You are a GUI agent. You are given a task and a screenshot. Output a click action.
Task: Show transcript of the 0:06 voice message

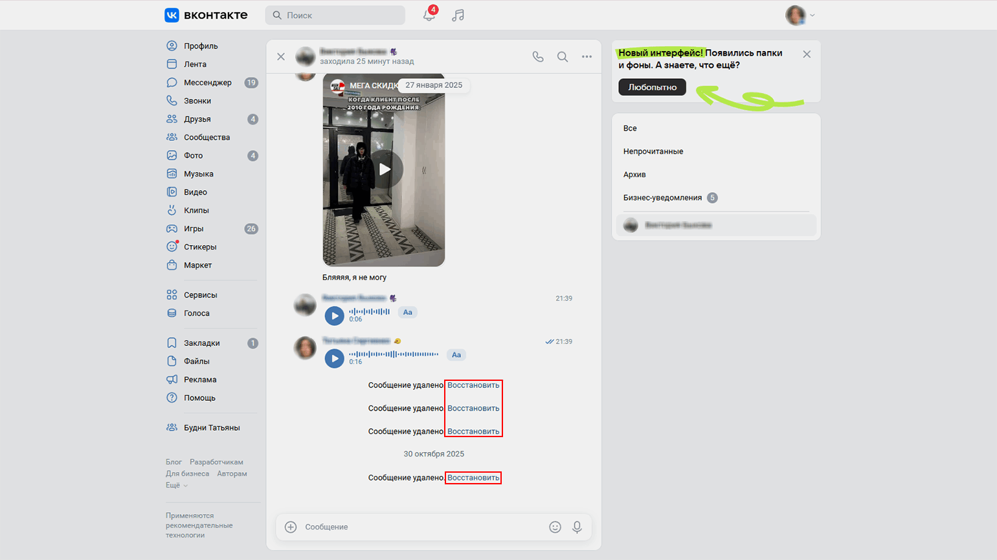tap(407, 312)
